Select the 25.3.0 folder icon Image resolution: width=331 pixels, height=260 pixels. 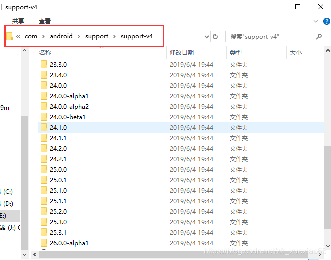pyautogui.click(x=44, y=222)
